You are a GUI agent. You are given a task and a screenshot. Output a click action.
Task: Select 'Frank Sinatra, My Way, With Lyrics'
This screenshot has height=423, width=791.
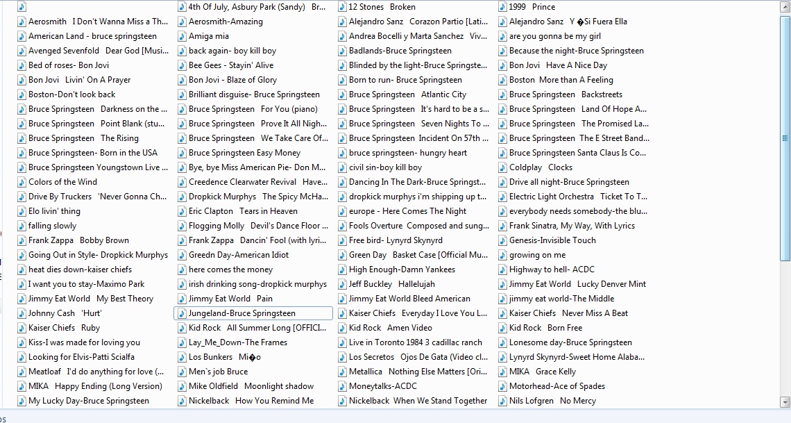click(572, 226)
